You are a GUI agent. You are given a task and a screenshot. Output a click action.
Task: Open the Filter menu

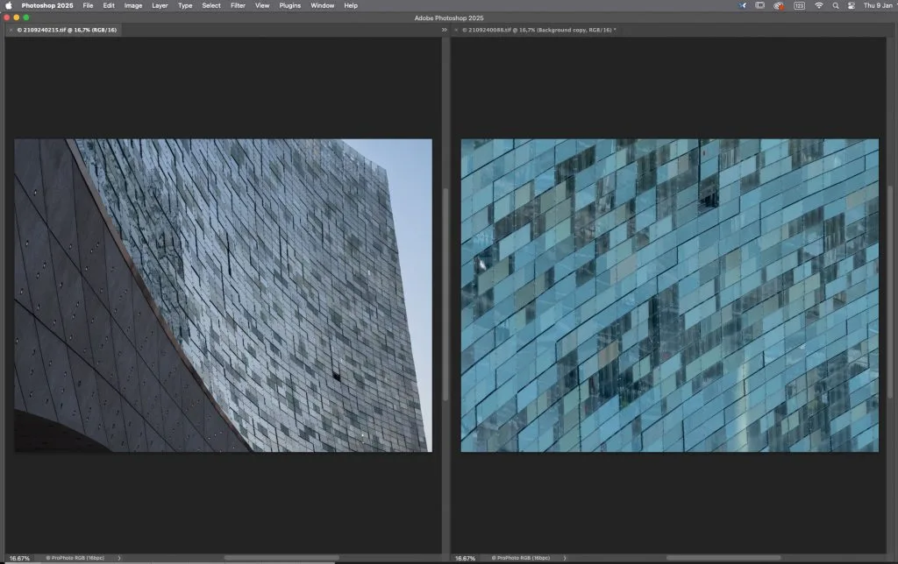click(x=238, y=5)
